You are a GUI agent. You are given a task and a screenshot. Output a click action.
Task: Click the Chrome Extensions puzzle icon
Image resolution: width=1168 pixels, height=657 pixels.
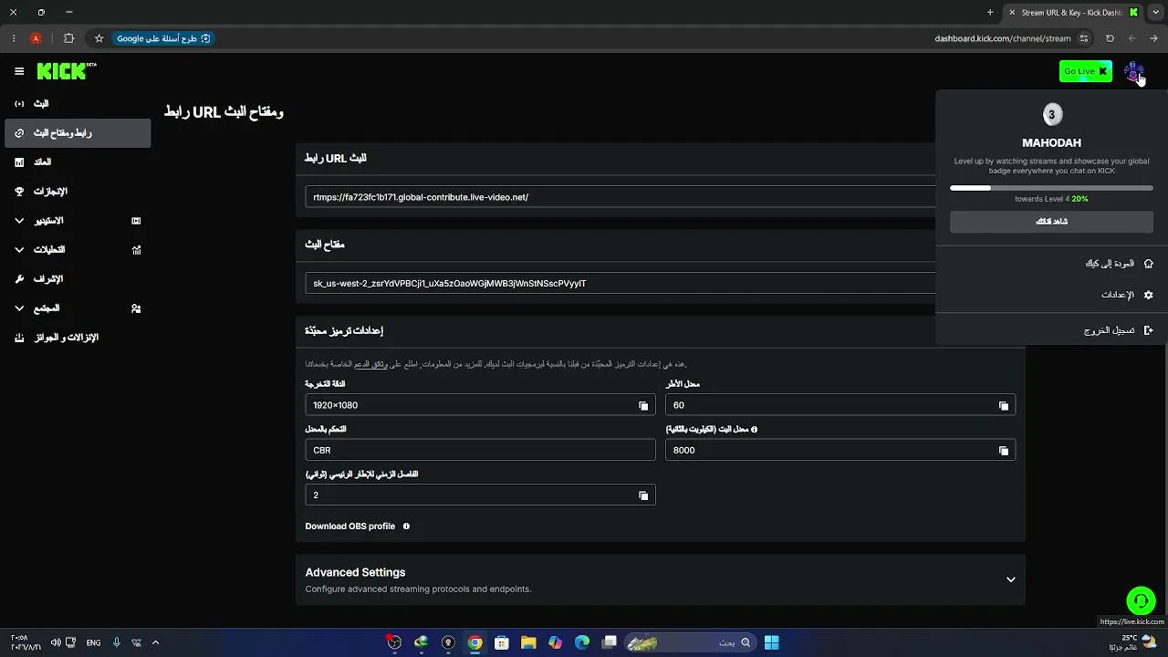[68, 38]
